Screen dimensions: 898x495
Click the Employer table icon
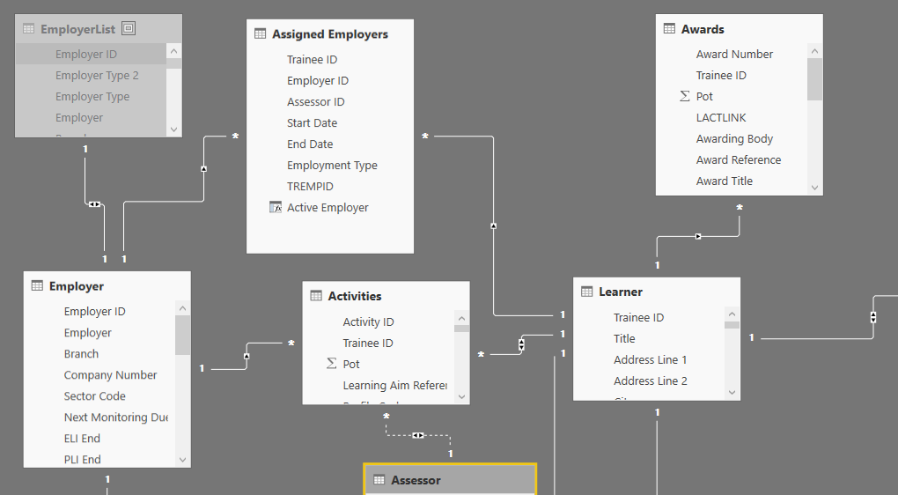click(37, 286)
